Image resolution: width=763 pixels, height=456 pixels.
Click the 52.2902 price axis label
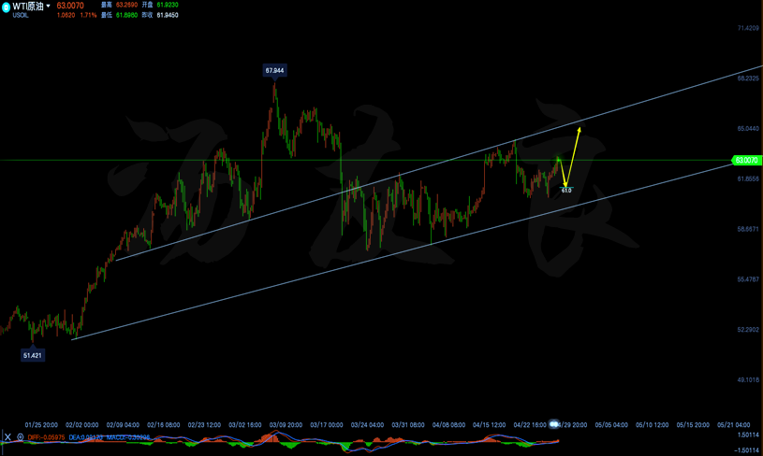[748, 330]
